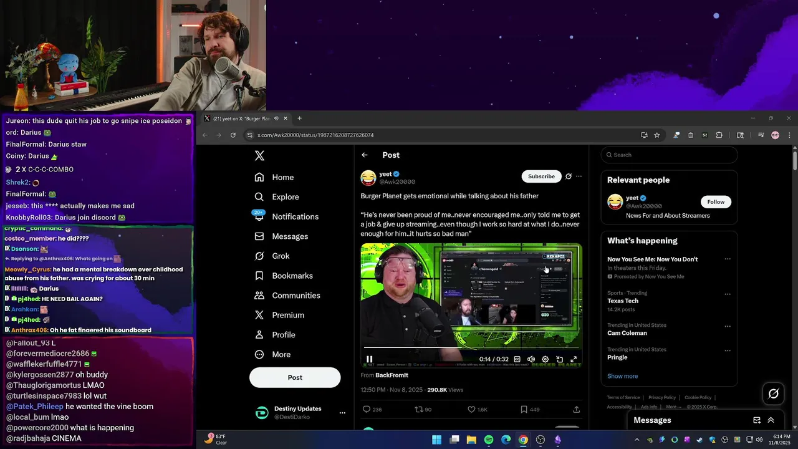Open Messages from the sidebar

[281, 236]
